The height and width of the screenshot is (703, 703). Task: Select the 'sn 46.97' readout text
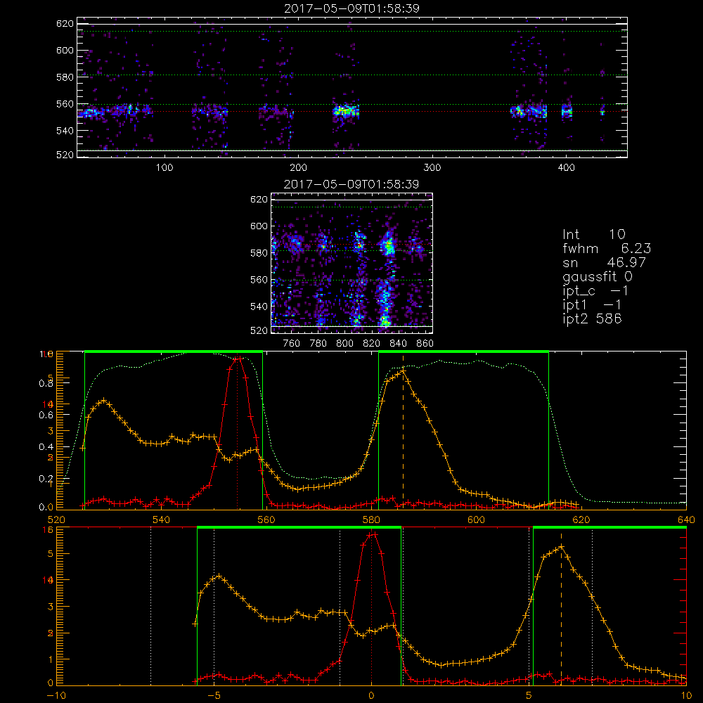click(x=604, y=262)
